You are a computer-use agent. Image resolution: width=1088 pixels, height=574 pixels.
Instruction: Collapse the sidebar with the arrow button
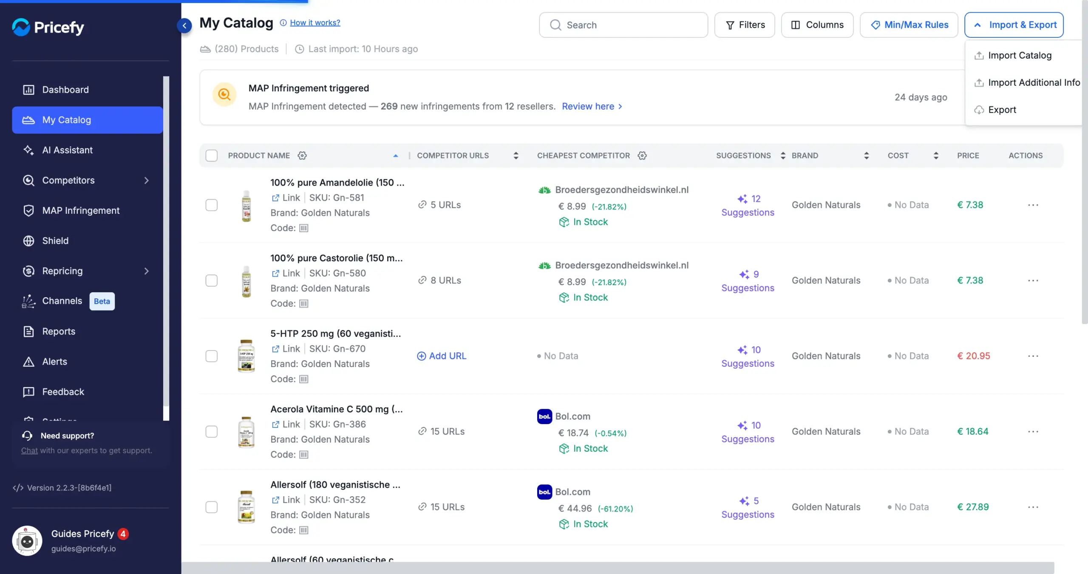click(184, 25)
